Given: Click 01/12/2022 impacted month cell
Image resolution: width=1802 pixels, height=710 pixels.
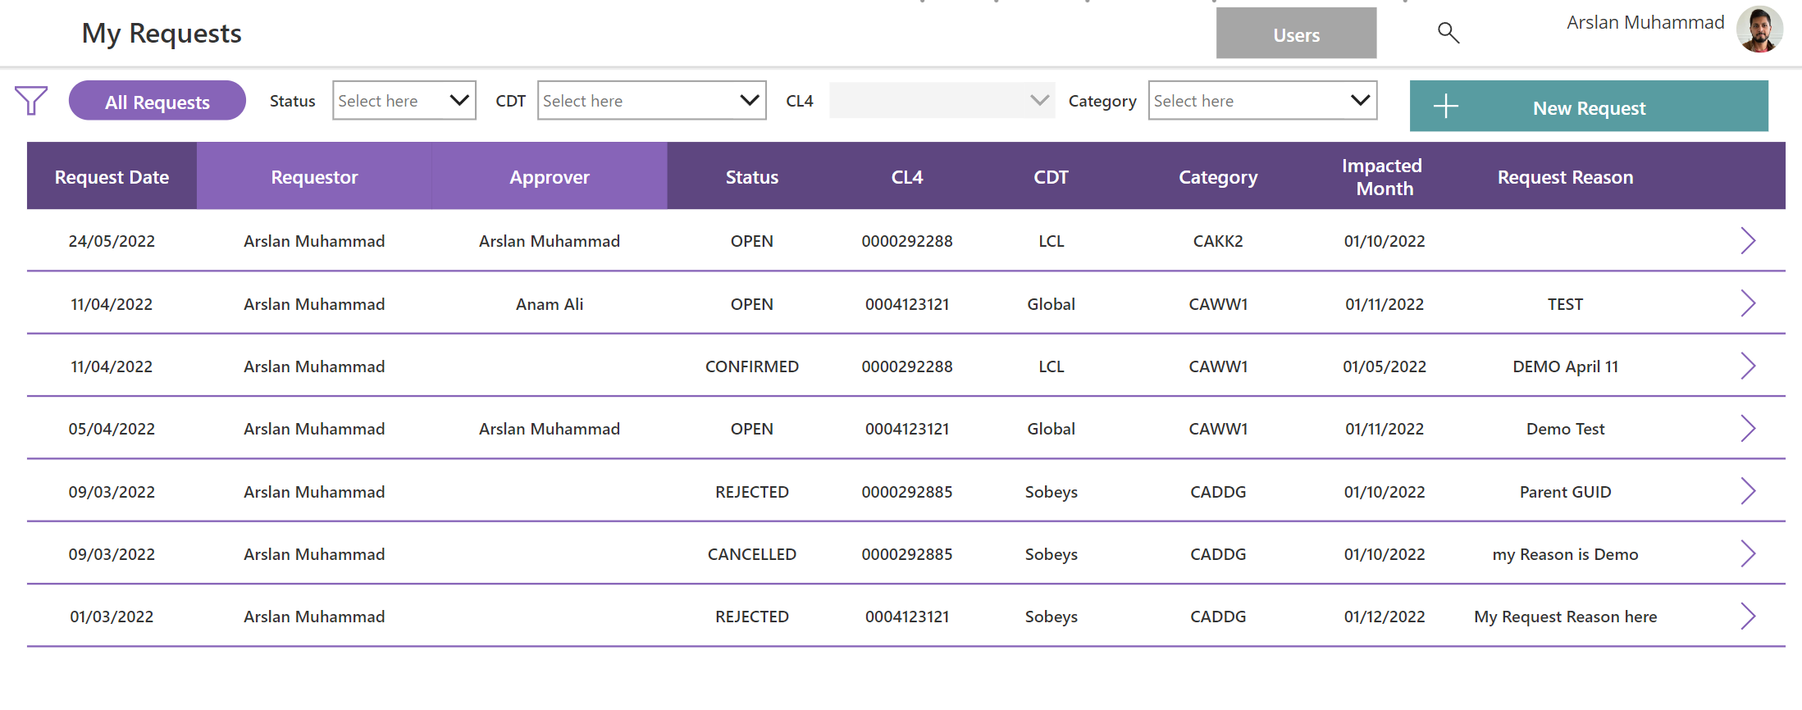Looking at the screenshot, I should [x=1385, y=616].
